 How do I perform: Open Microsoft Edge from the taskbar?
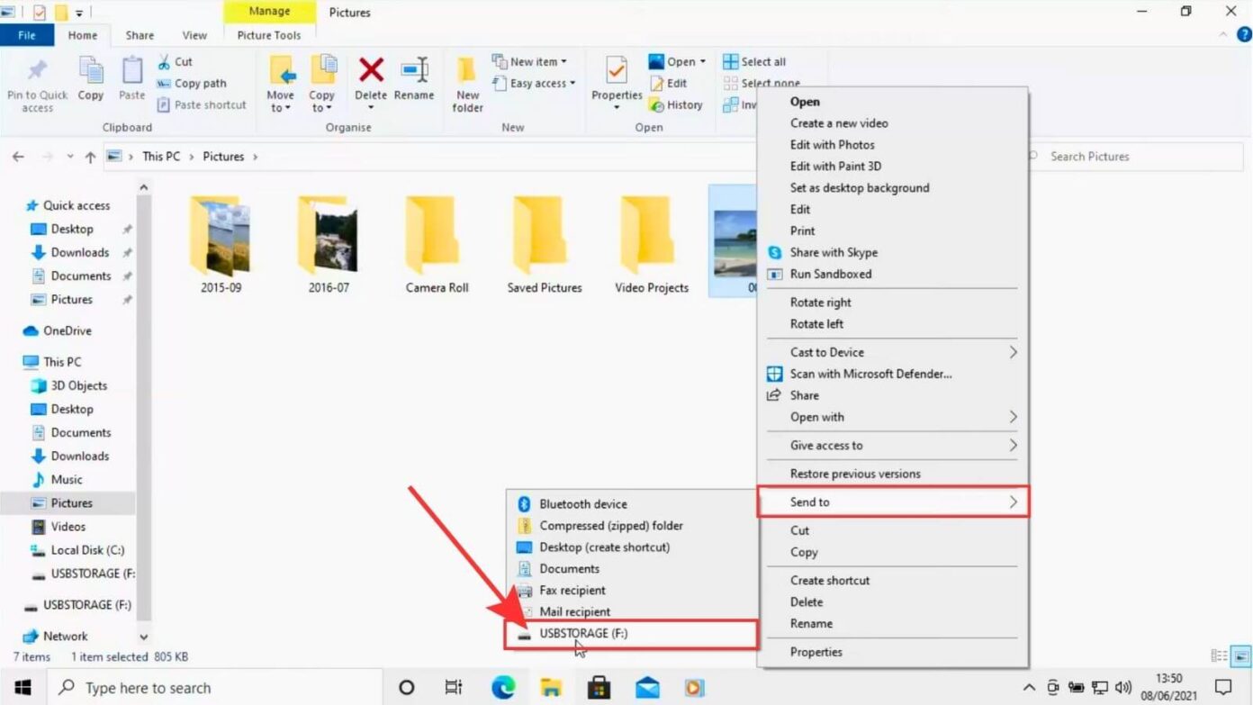[x=505, y=687]
